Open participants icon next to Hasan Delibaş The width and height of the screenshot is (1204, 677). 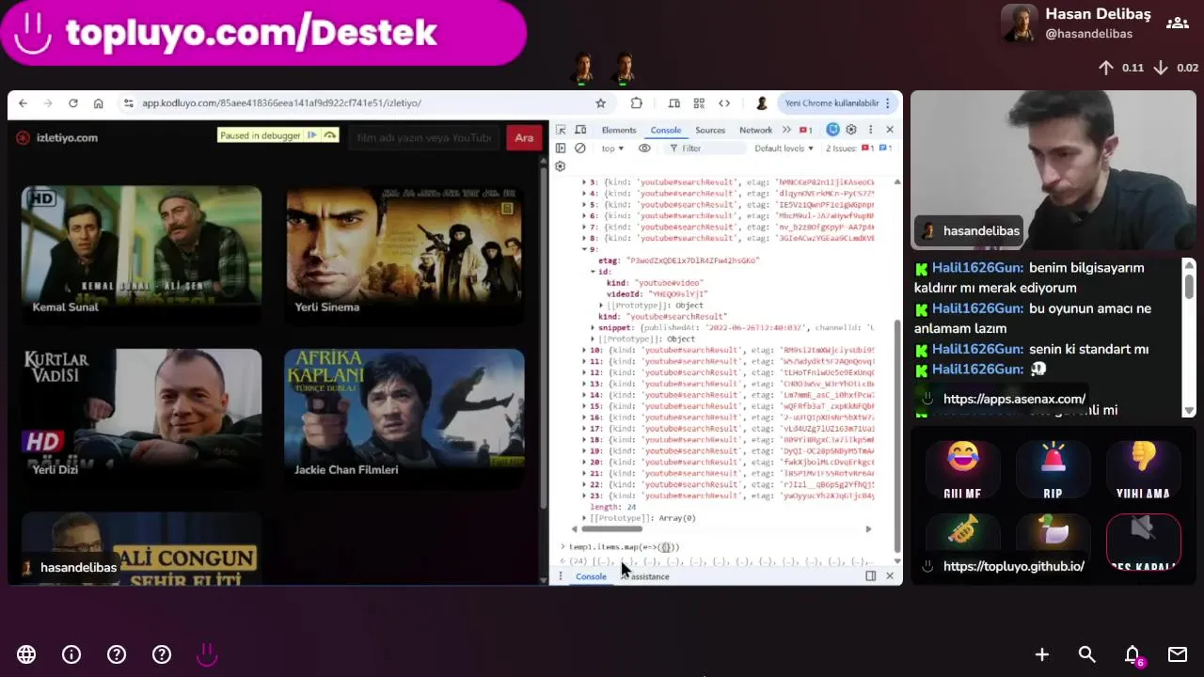tap(1178, 23)
